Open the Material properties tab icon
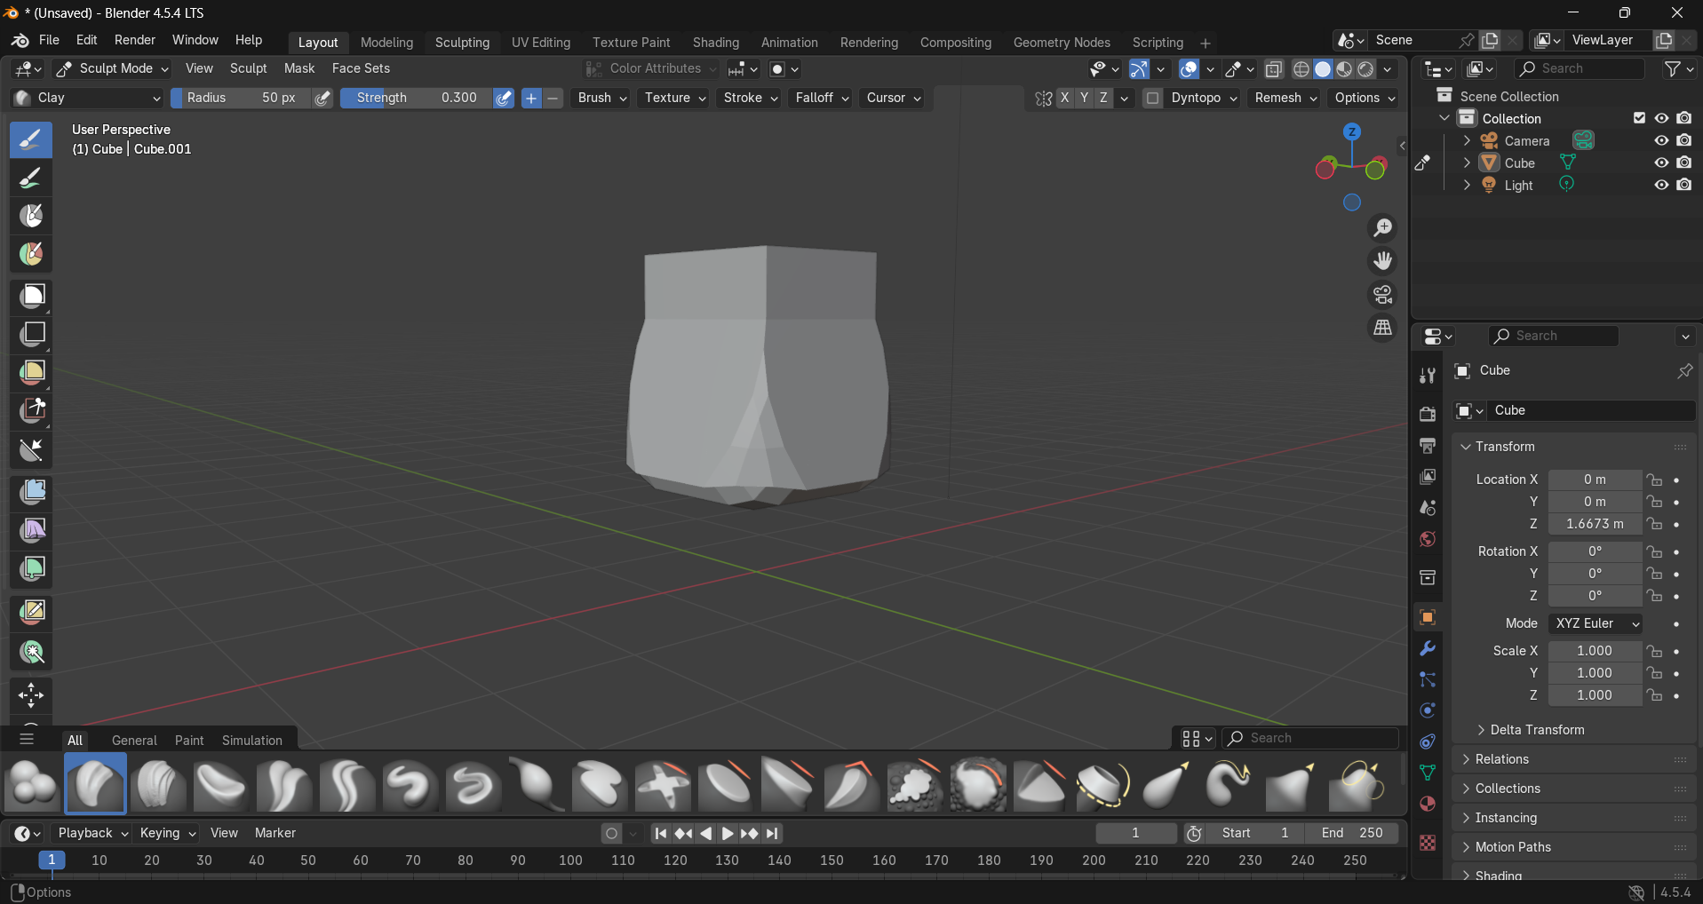This screenshot has height=904, width=1703. point(1428,805)
